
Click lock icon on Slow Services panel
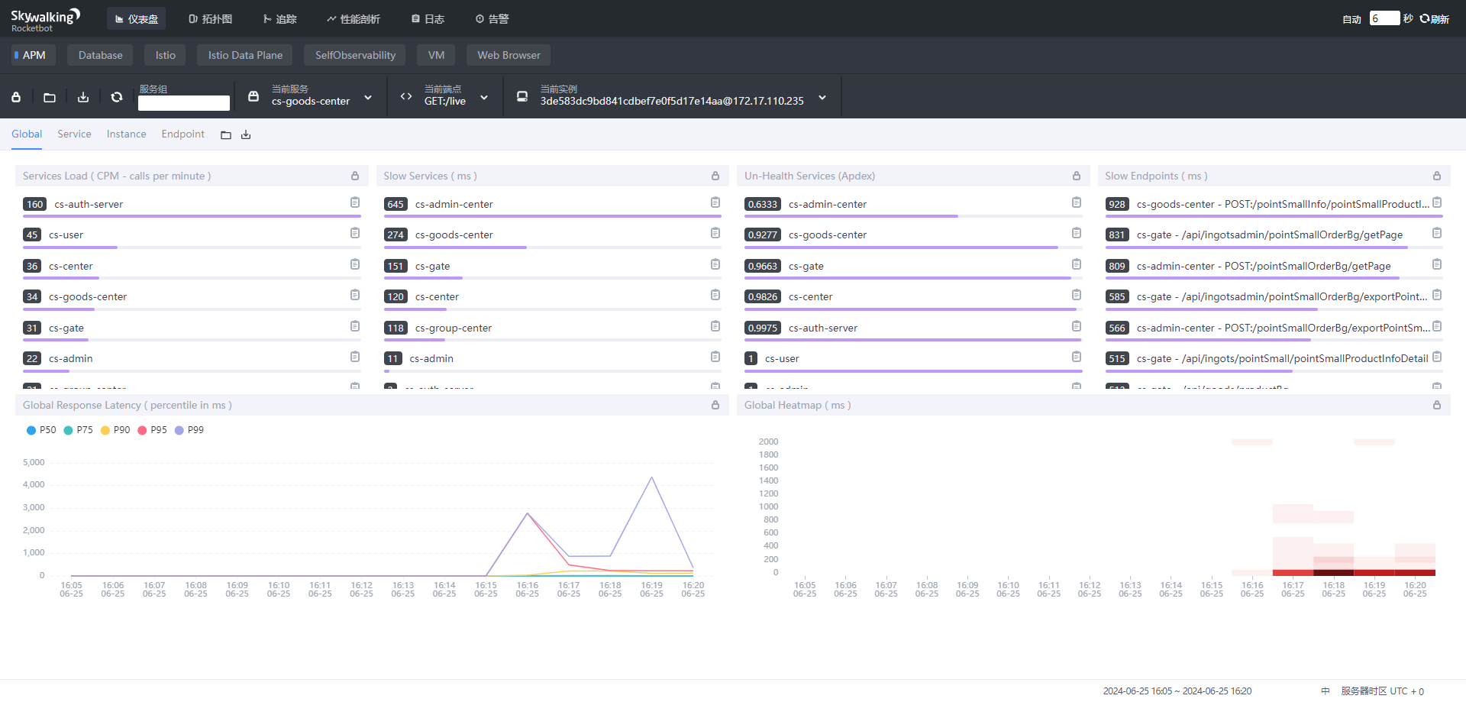pyautogui.click(x=715, y=176)
